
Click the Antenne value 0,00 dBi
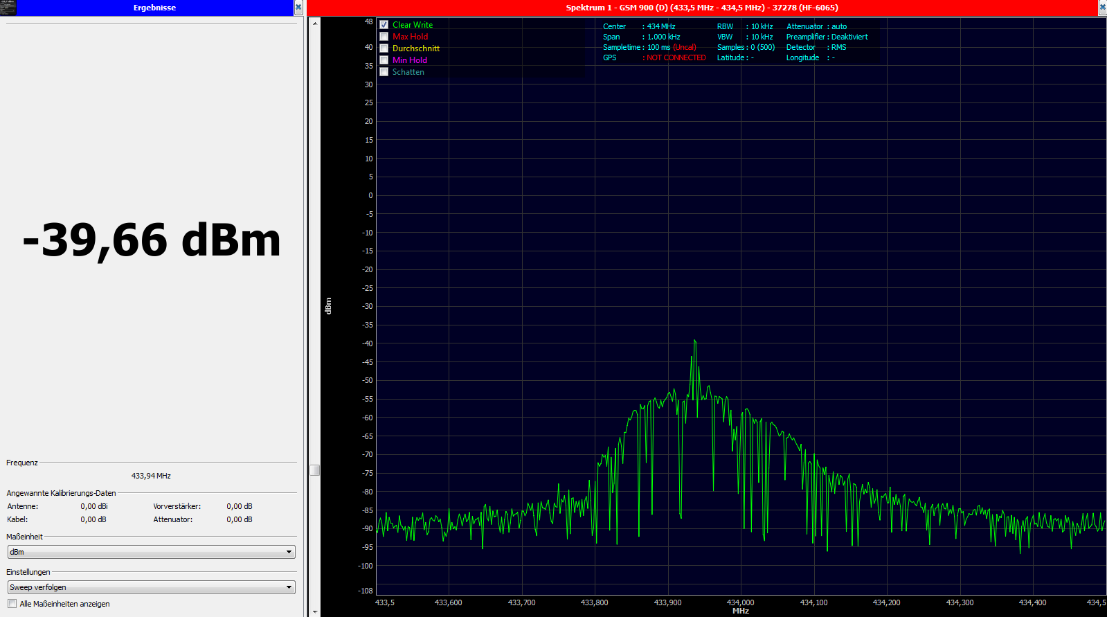[x=94, y=506]
